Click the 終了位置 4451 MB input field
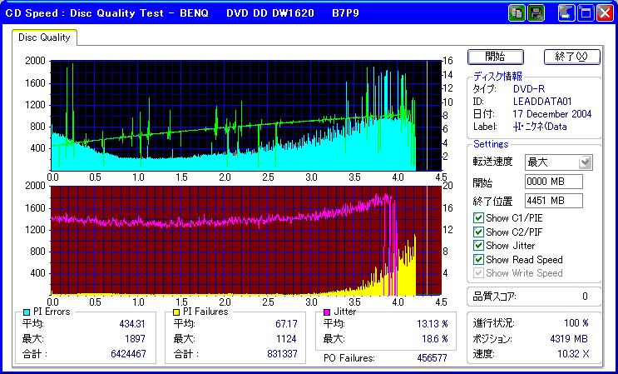The height and width of the screenshot is (374, 618). 554,201
